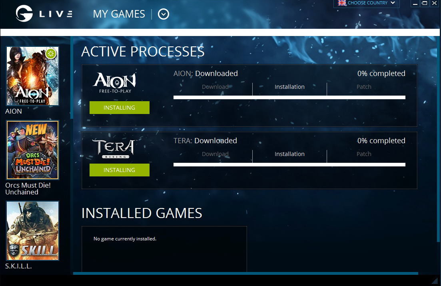The image size is (441, 286).
Task: Select the Installation stage for TERA
Action: [289, 154]
